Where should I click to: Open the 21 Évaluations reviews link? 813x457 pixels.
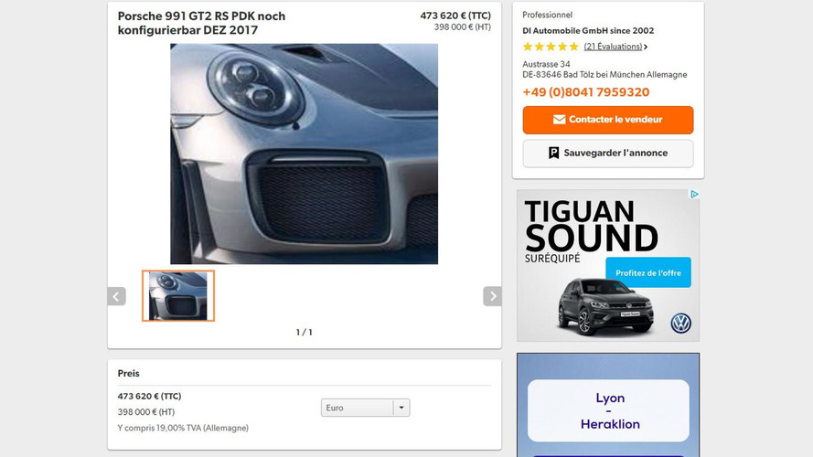(x=613, y=47)
